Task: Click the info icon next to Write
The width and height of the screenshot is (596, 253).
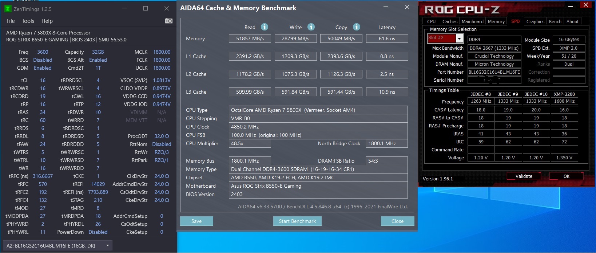Action: click(x=311, y=27)
